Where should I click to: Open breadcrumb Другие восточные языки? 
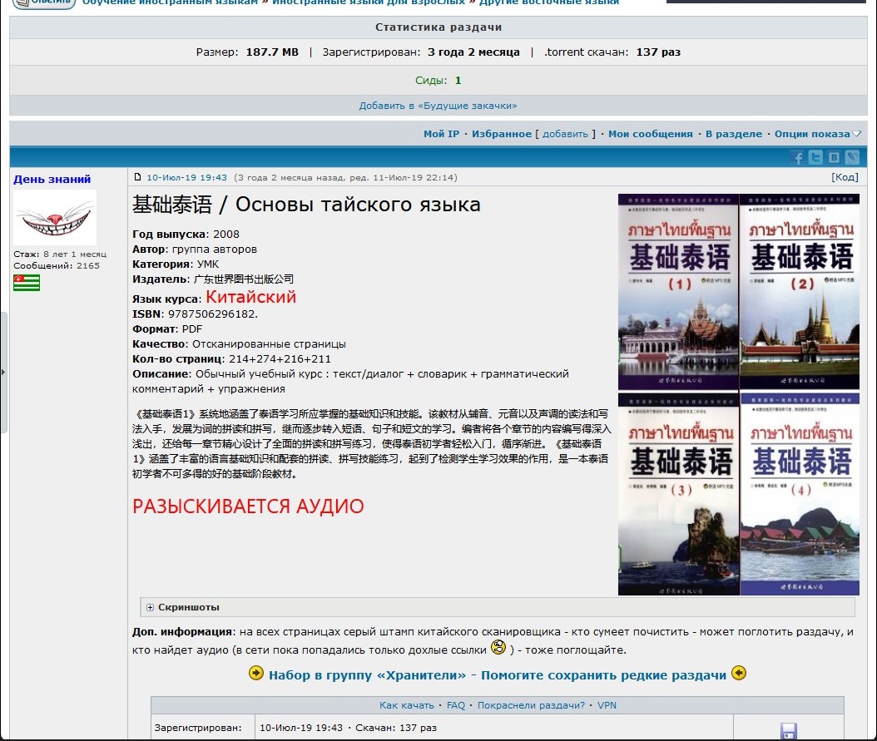pos(549,2)
